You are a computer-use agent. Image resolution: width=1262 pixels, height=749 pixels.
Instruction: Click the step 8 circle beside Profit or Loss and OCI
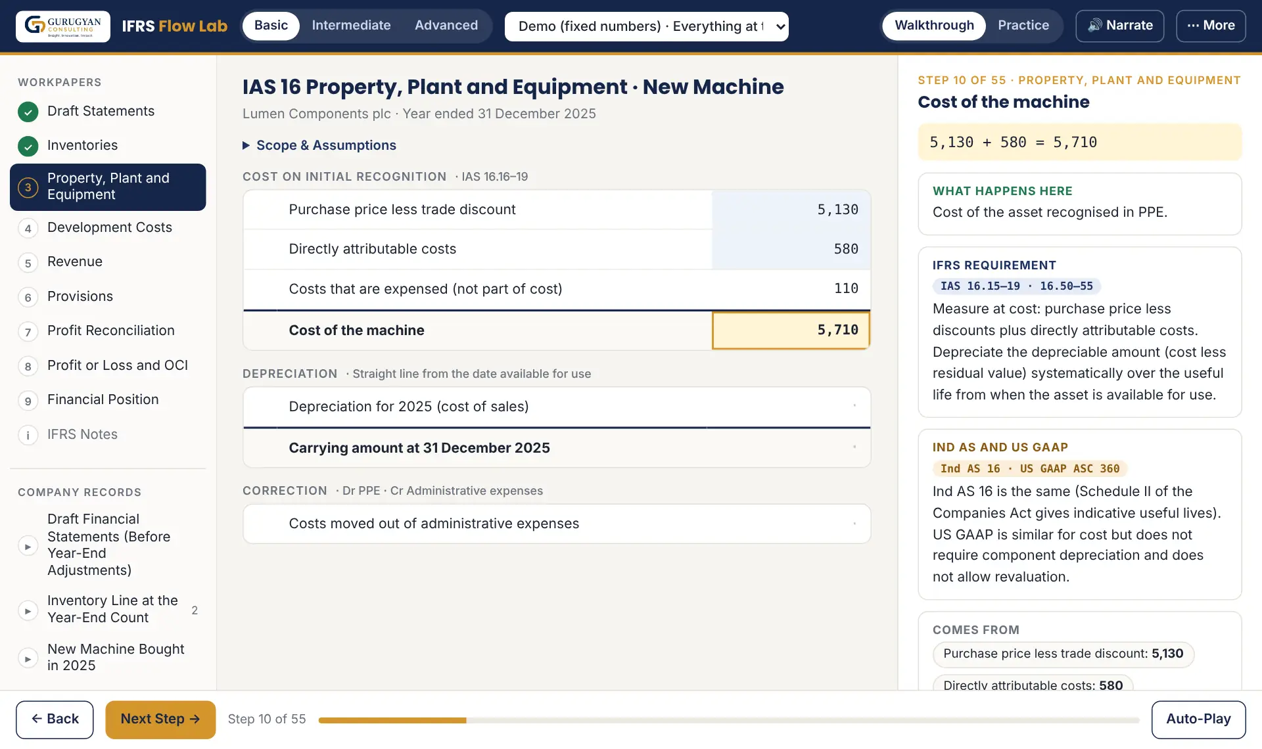[x=28, y=367]
